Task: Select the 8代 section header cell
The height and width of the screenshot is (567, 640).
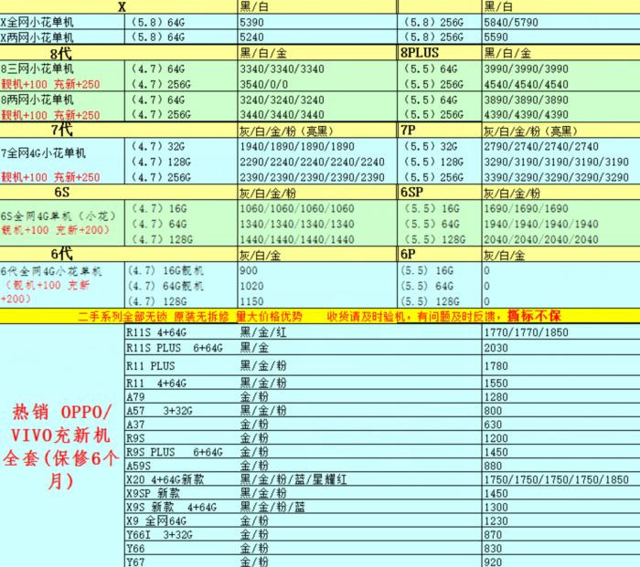Action: [62, 54]
